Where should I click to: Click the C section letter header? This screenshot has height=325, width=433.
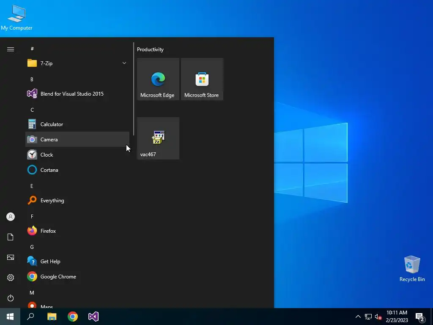tap(32, 110)
